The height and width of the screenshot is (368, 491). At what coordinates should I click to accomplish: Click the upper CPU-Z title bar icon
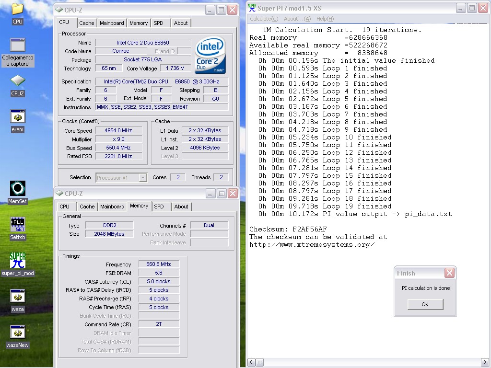[x=59, y=10]
